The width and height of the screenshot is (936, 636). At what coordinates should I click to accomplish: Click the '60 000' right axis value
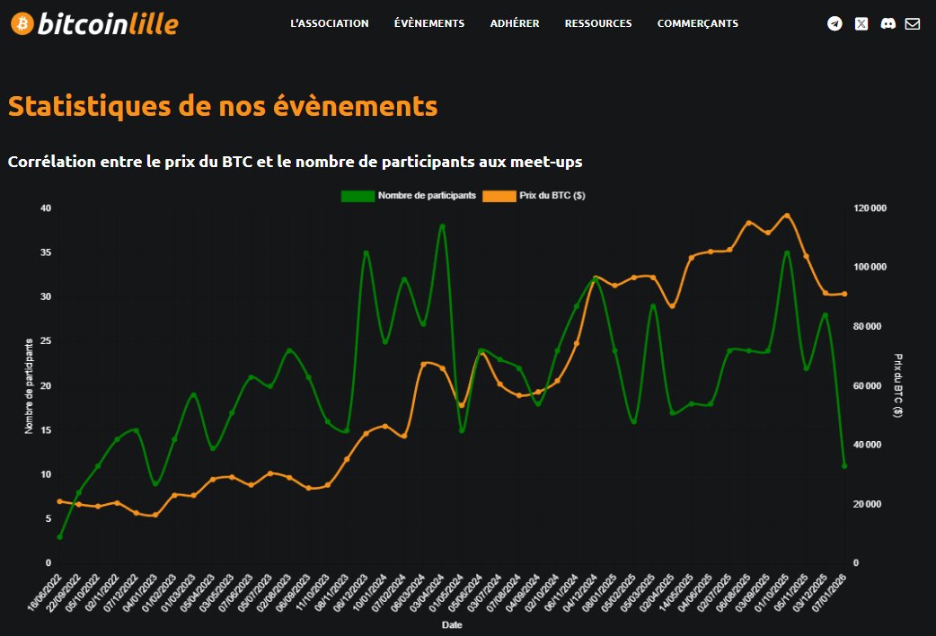click(867, 385)
